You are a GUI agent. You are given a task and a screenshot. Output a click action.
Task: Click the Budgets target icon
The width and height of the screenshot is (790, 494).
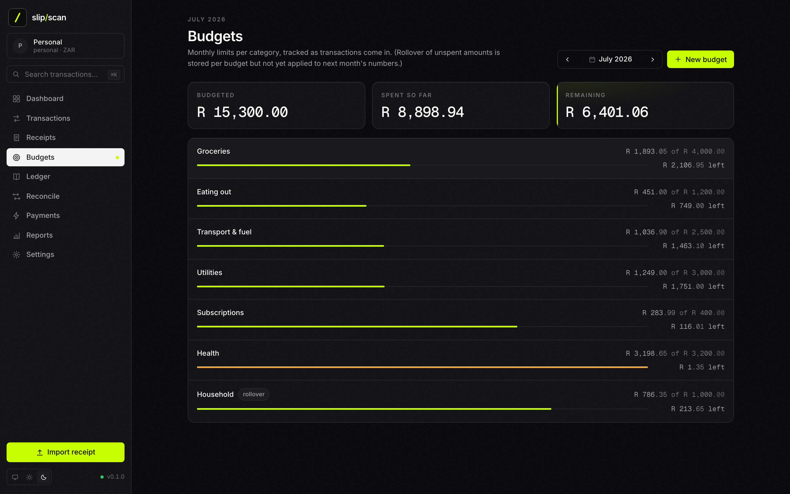(x=16, y=158)
